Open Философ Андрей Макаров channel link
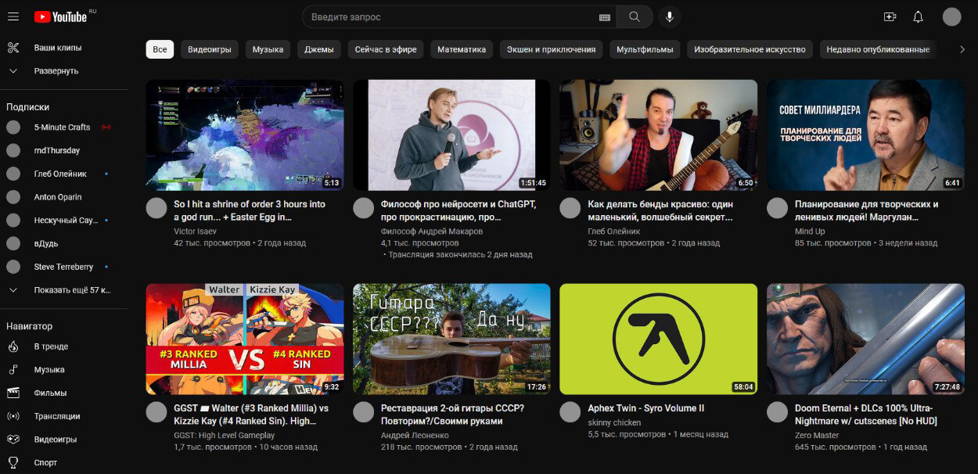The width and height of the screenshot is (978, 474). click(432, 232)
